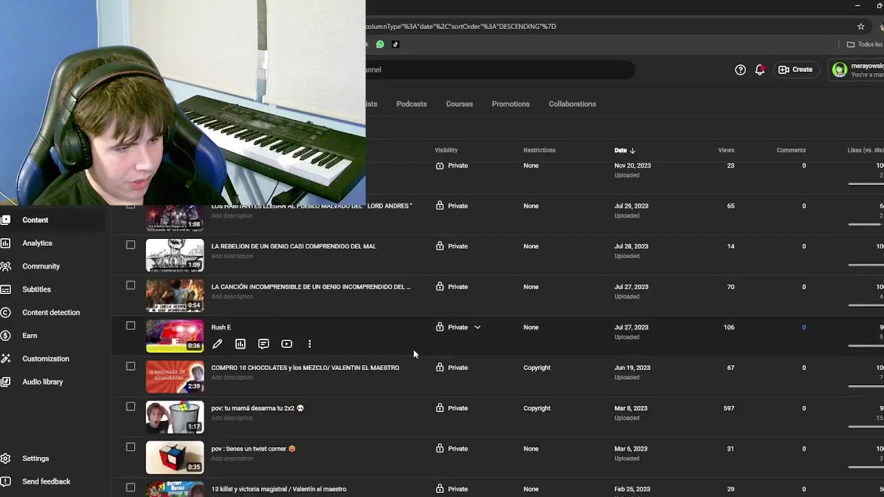
Task: Sort by the Views column header
Action: coord(726,150)
